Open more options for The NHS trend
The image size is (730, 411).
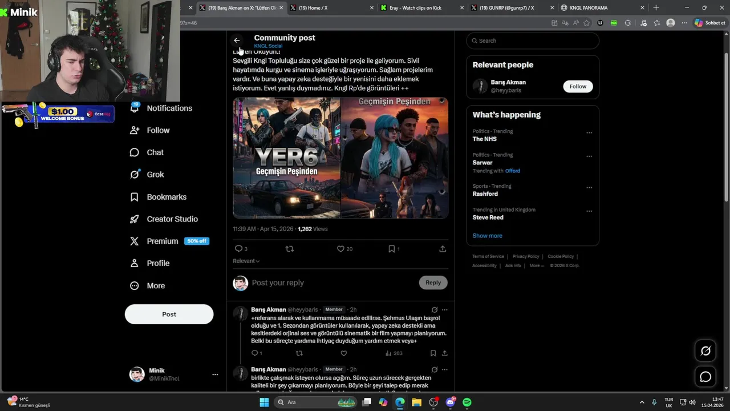[x=589, y=132]
